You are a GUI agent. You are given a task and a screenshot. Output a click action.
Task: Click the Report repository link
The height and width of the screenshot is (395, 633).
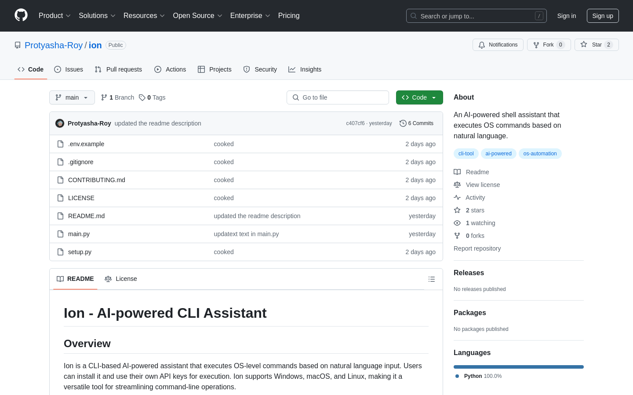coord(477,248)
